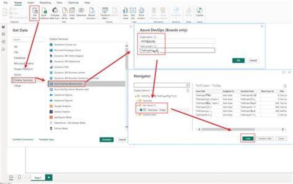Click the Connect button in Get Data
The image size is (293, 184).
pos(107,140)
